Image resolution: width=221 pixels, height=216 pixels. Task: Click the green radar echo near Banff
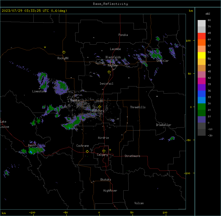[33, 151]
